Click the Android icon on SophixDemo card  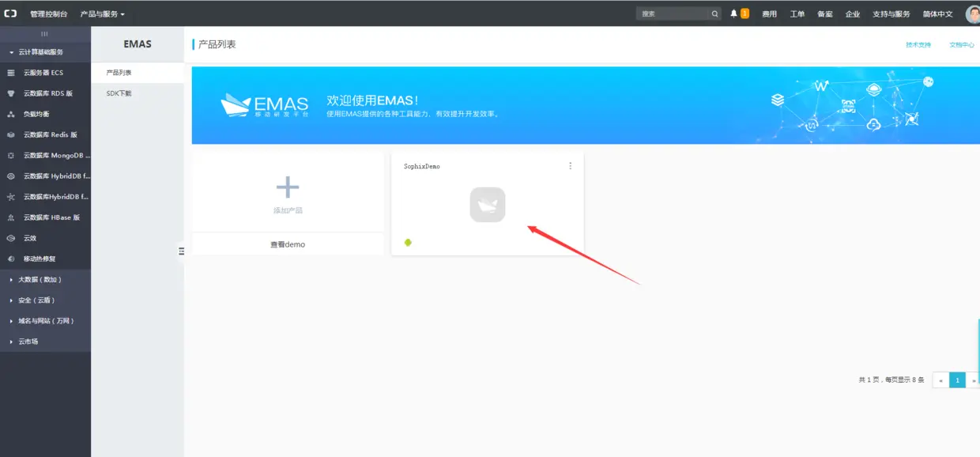tap(408, 242)
